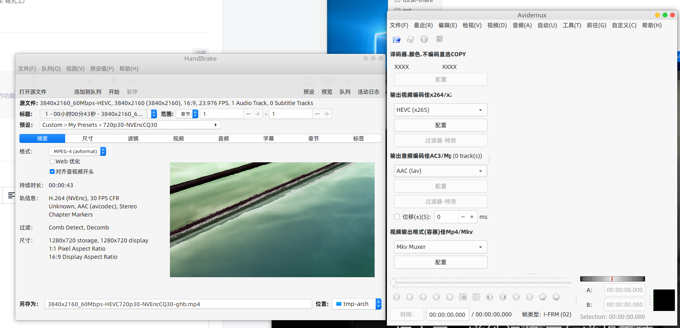Click 配置 button below HEVC (x265)
The image size is (680, 328).
tap(440, 125)
